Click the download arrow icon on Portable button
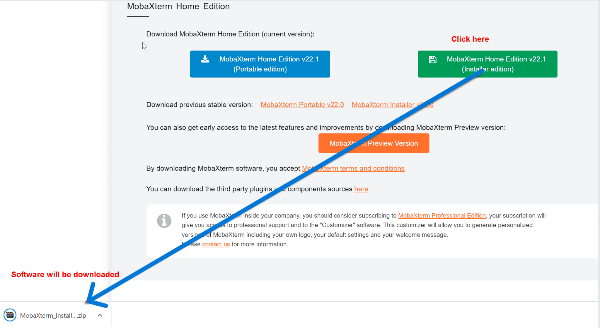The image size is (600, 328). (205, 59)
